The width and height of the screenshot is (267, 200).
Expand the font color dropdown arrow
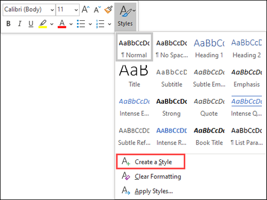(71, 24)
